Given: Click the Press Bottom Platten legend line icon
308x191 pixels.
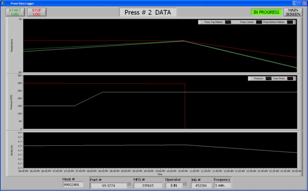Looking at the screenshot, I should pyautogui.click(x=290, y=22).
